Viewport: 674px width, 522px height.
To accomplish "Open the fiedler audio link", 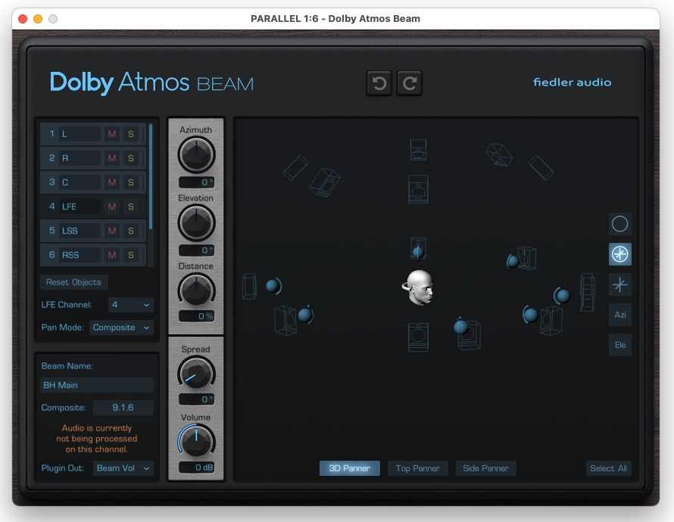I will 572,82.
